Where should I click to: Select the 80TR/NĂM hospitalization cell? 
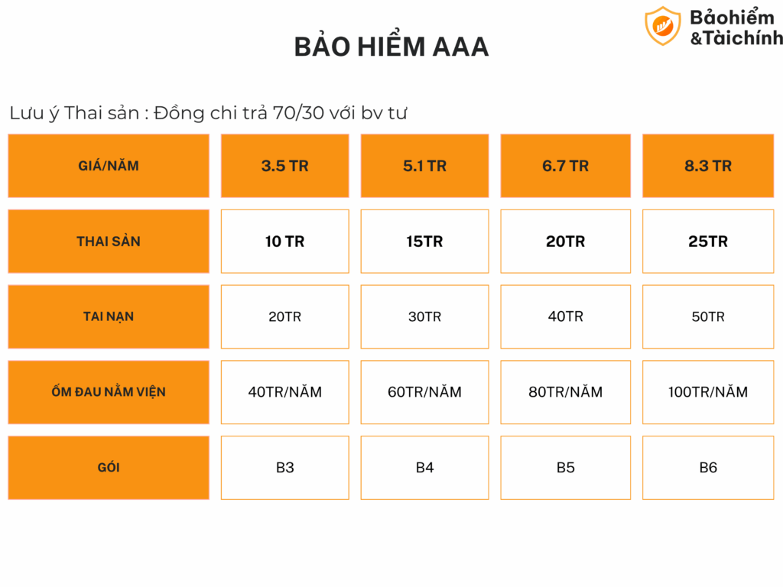click(x=565, y=392)
